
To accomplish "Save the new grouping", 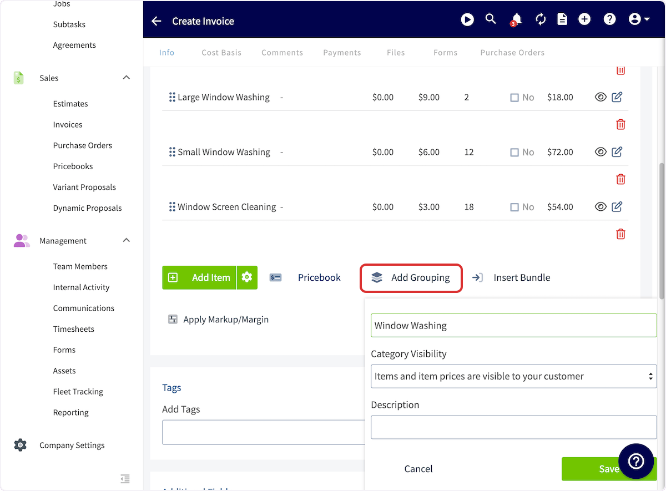I will point(609,469).
